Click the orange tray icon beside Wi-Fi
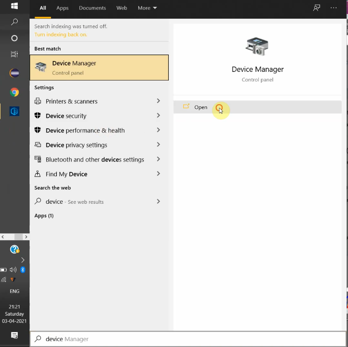The image size is (348, 347). click(x=13, y=280)
